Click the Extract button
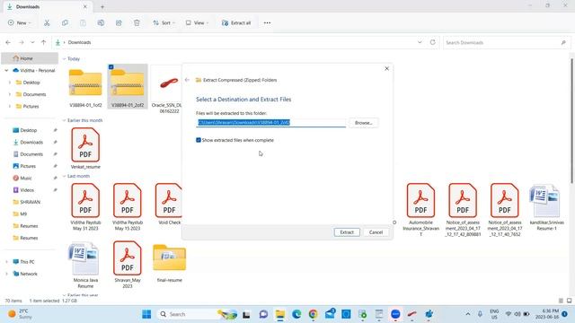Viewport: 575px width, 323px height. [x=347, y=232]
